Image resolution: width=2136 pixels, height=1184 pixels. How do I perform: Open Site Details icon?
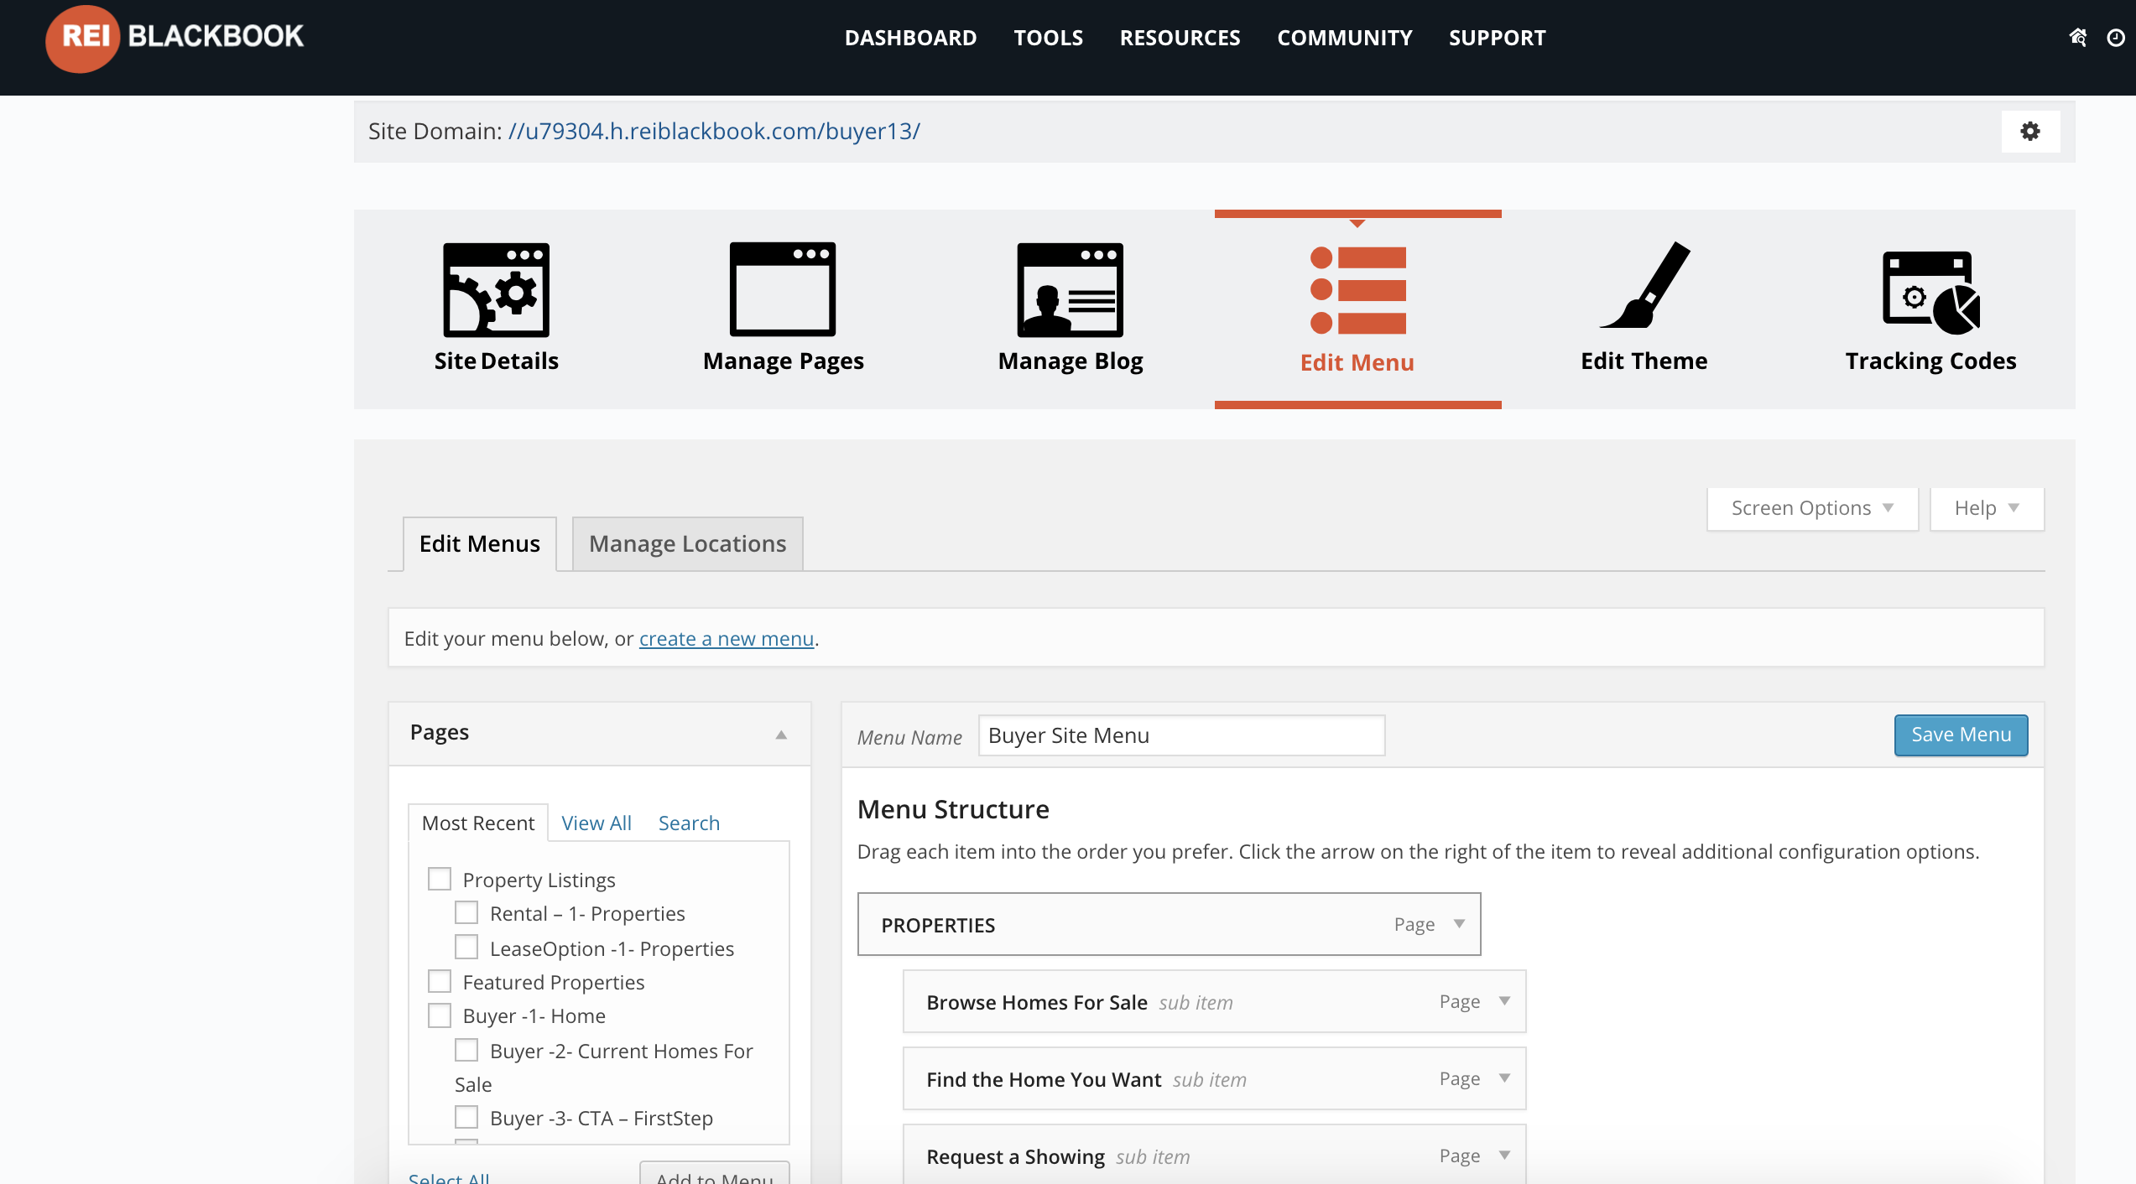(496, 289)
